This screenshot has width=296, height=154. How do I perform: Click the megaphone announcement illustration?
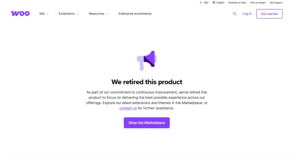point(147,60)
